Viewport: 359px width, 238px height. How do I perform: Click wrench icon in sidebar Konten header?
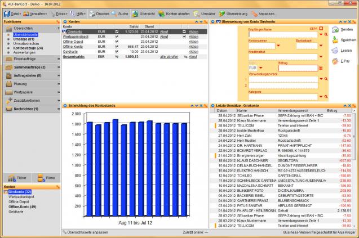pyautogui.click(x=58, y=187)
